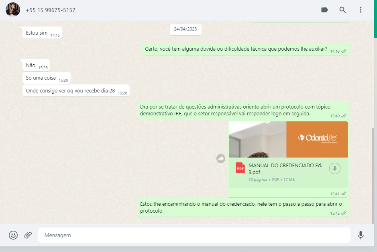Focus the Mensagem input field

point(194,235)
